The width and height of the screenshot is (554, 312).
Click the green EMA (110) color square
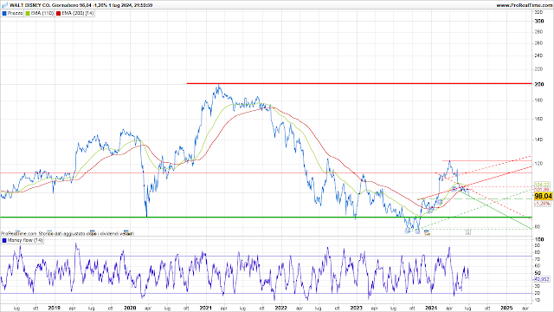pyautogui.click(x=28, y=14)
